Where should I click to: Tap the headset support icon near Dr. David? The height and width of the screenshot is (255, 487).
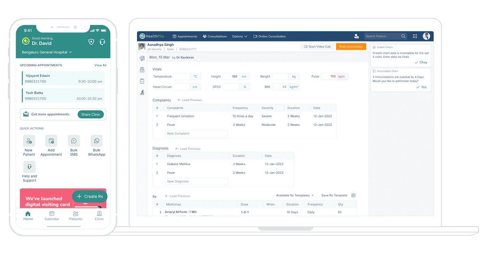pos(102,41)
